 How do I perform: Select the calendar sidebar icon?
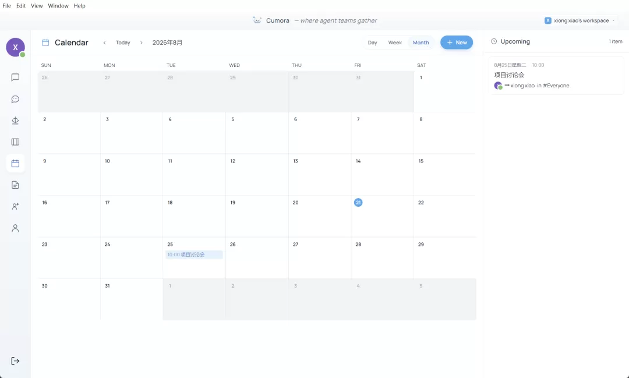point(15,163)
